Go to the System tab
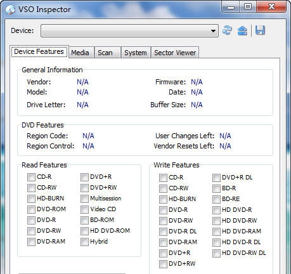Screen dimensions: 291x274 pos(136,53)
